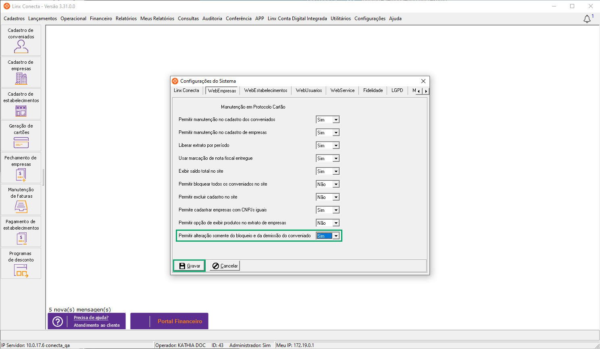Open the Financeiro menu

pos(101,19)
